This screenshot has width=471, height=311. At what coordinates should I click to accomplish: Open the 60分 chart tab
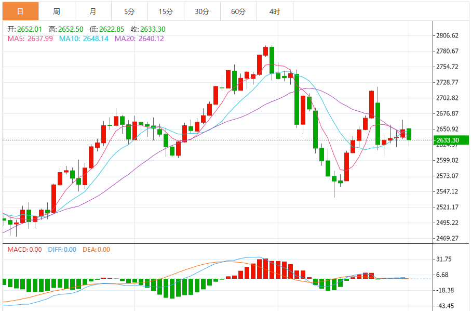point(238,11)
